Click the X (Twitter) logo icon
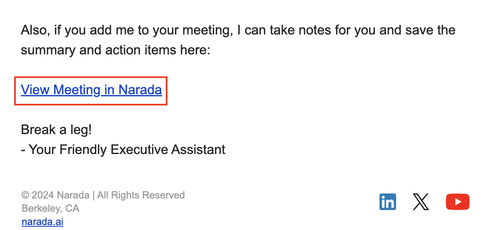Screen dimensions: 499x230 (421, 202)
